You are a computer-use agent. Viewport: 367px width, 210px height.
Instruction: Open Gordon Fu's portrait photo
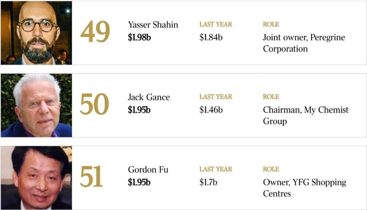coord(36,178)
